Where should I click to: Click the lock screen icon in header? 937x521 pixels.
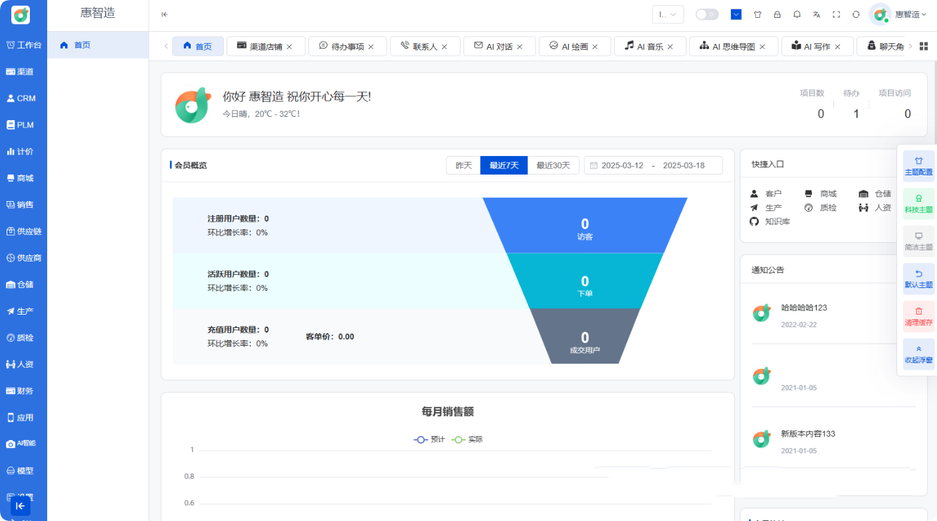[x=778, y=13]
